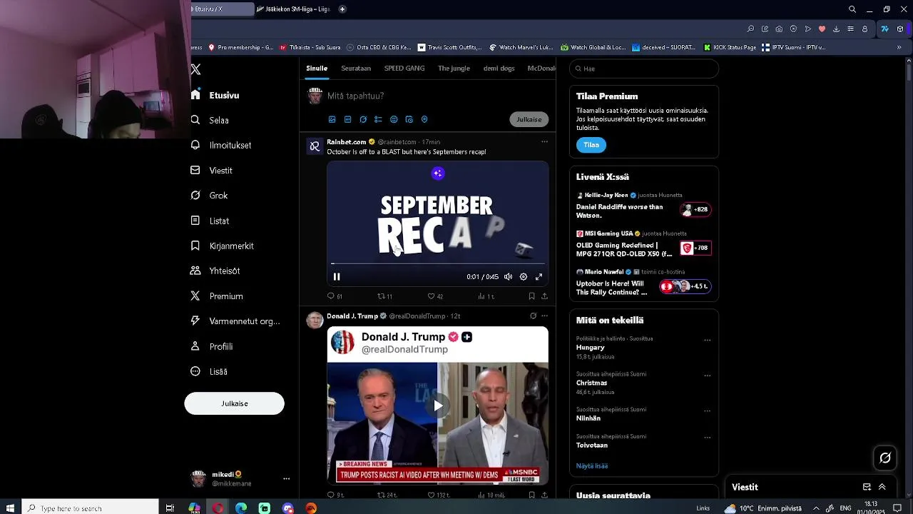Enter fullscreen on Rainbet video
The height and width of the screenshot is (514, 913).
point(539,277)
